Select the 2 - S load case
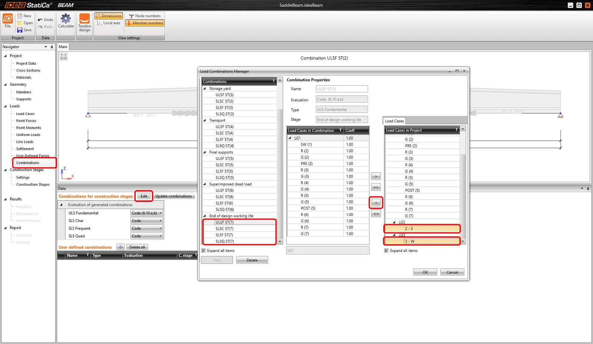 (422, 229)
